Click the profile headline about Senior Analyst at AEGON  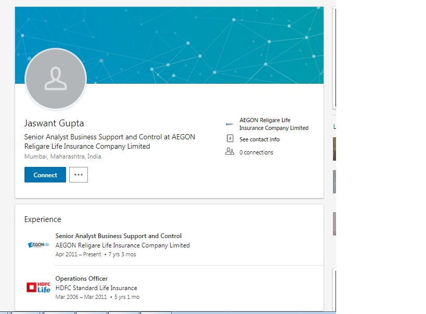pos(109,141)
